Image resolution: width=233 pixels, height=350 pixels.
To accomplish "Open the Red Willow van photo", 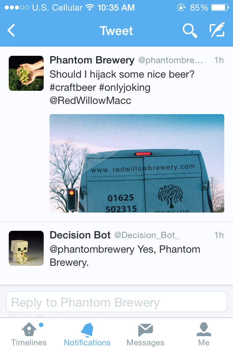I will point(137,163).
